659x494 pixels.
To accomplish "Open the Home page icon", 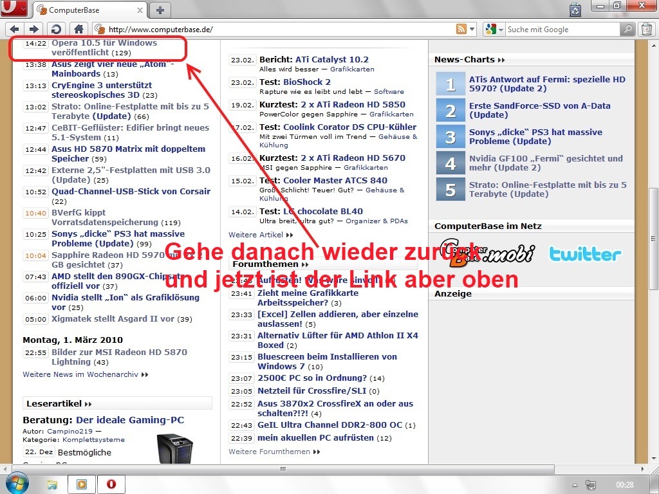I will (x=79, y=29).
